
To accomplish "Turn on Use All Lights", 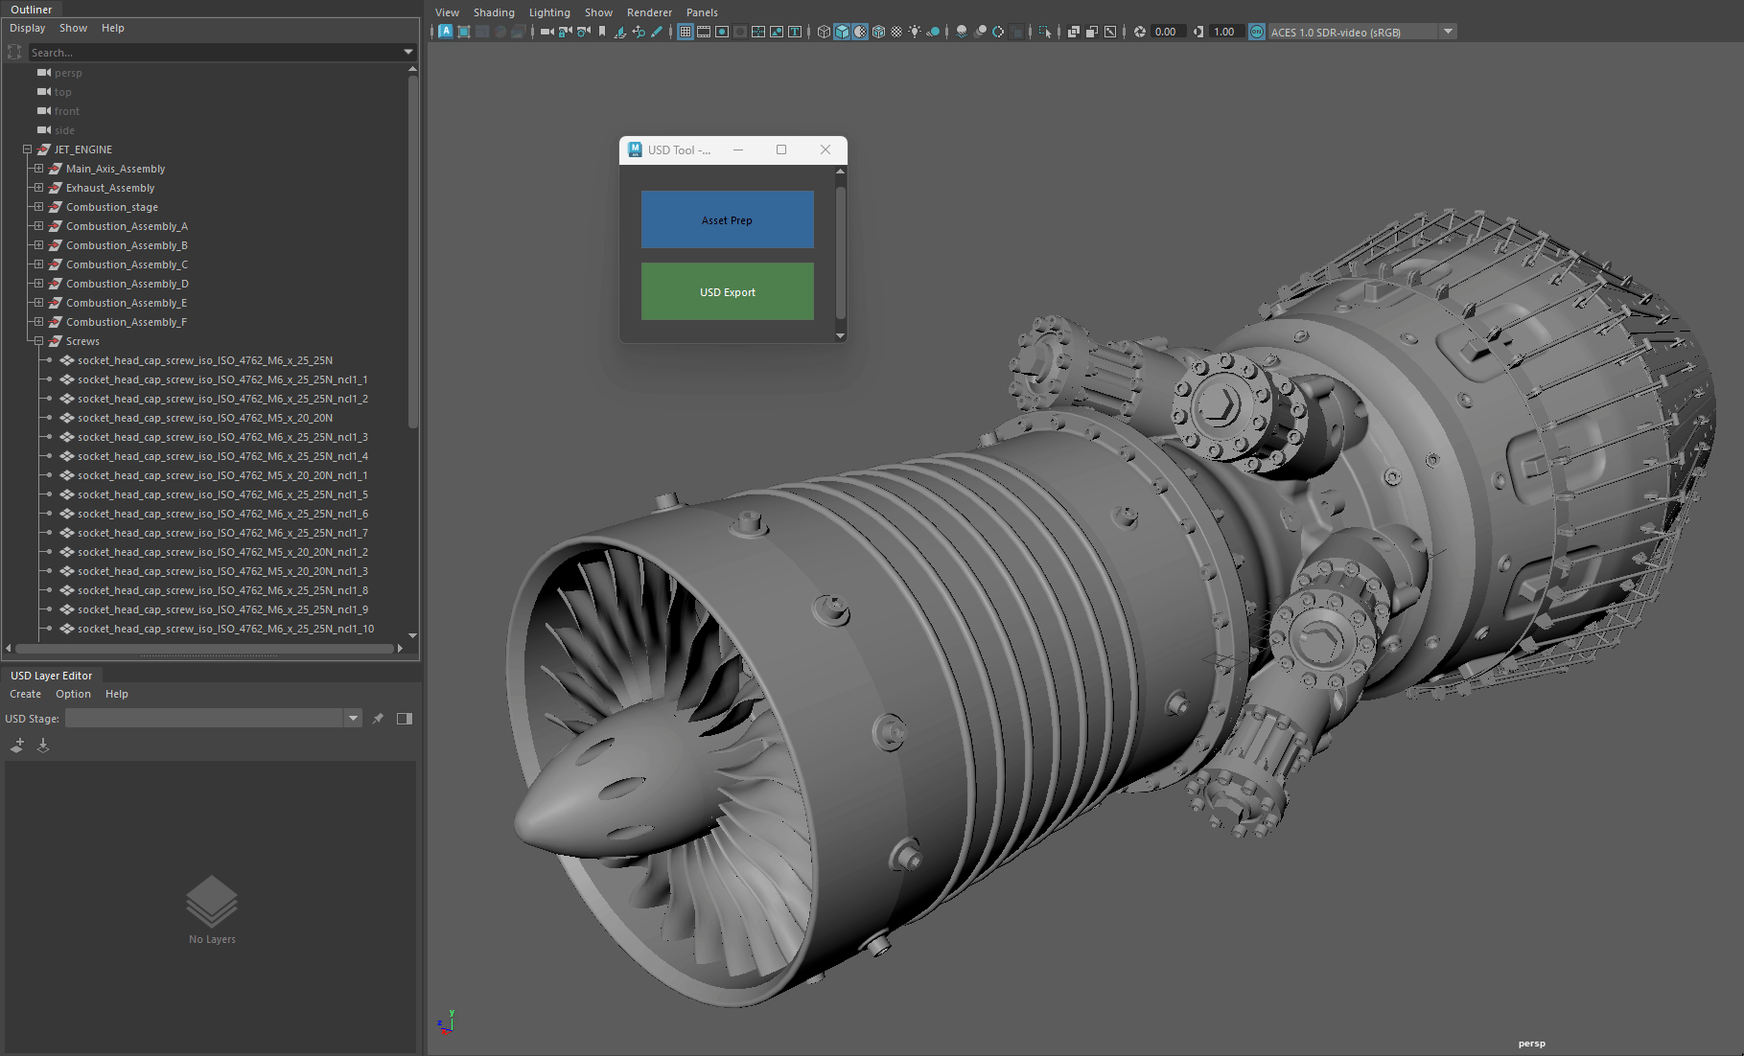I will (x=916, y=31).
